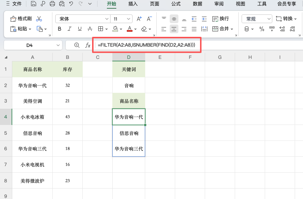The height and width of the screenshot is (199, 303).
Task: Center text horizontally
Action: [x=174, y=29]
